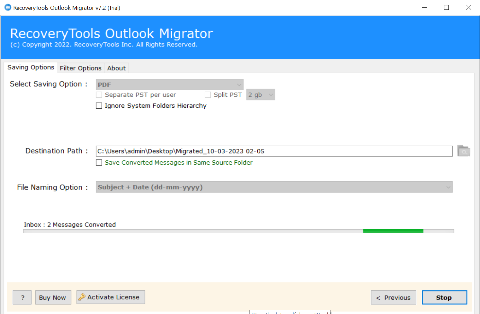This screenshot has width=480, height=314.
Task: Click the 'Destination Path :' label
Action: tap(57, 151)
